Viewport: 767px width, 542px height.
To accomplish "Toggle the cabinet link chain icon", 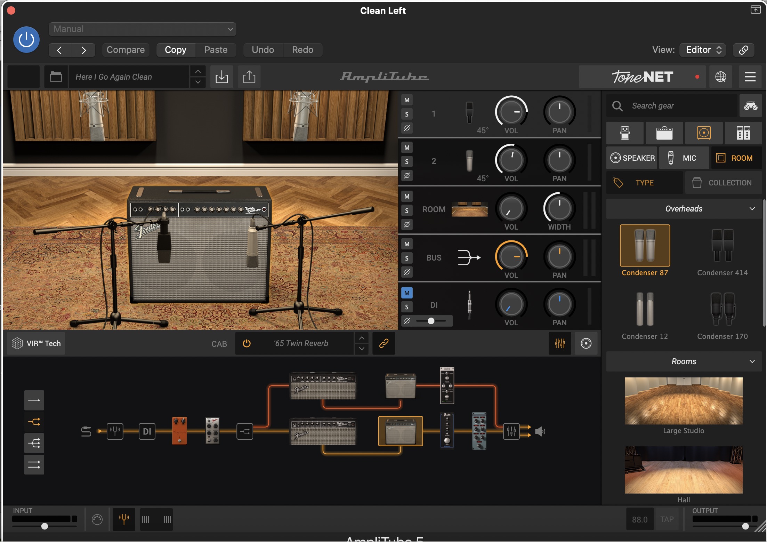I will (x=383, y=343).
